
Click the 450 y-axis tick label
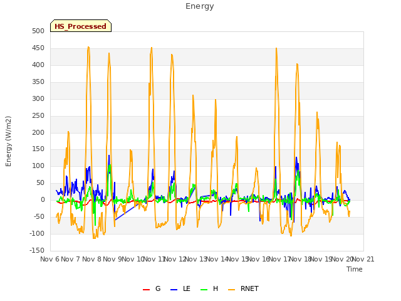pos(38,48)
